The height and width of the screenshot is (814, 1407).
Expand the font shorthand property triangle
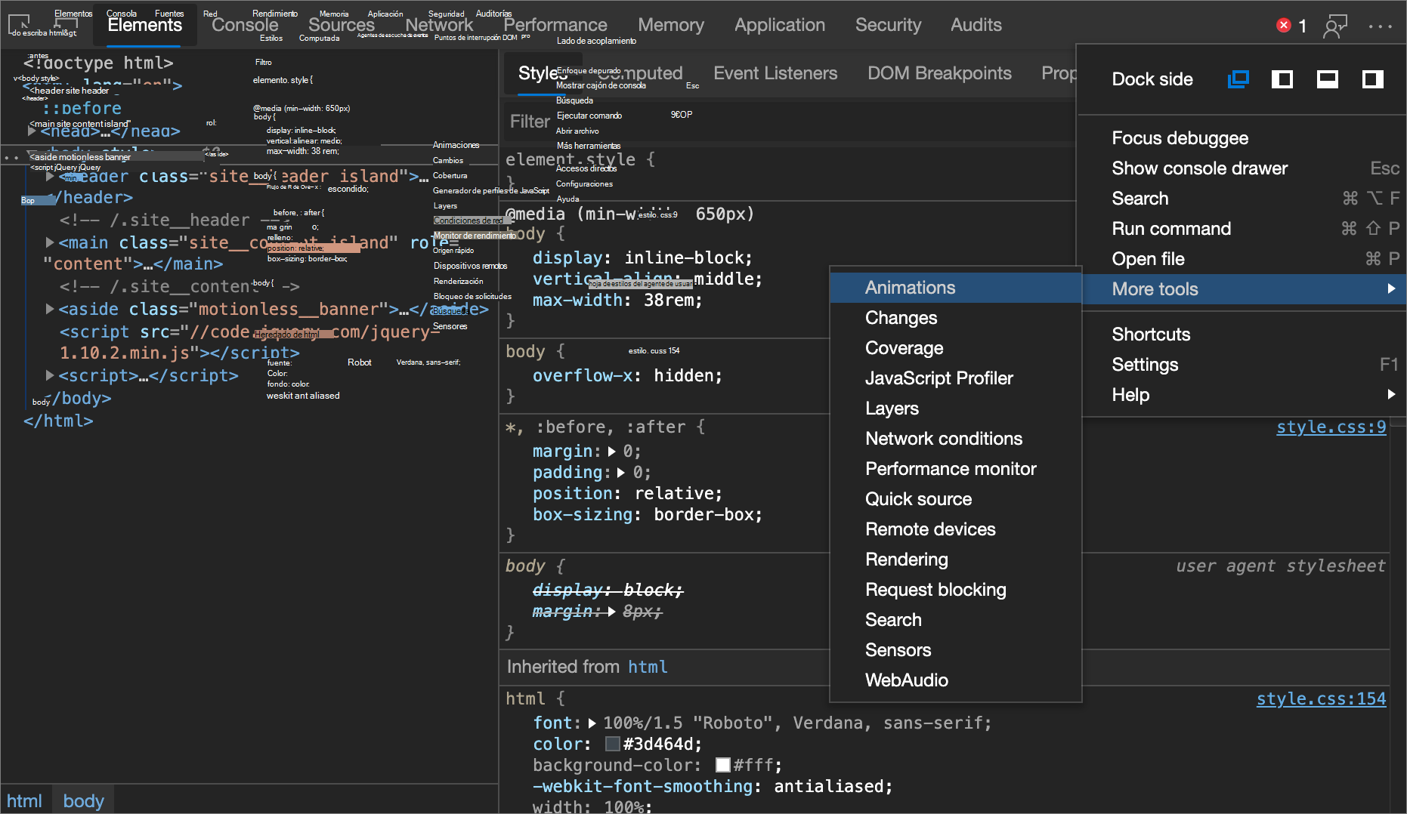592,723
